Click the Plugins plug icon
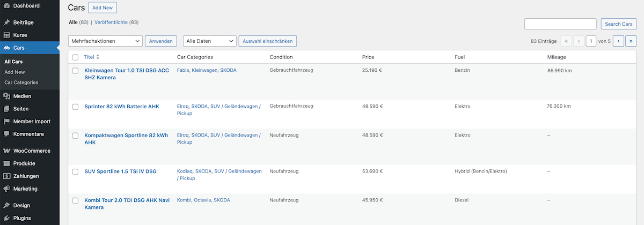Viewport: 644px width, 225px height. [6, 219]
